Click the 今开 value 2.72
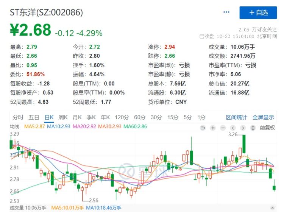Screen dimensions: 284x212 coord(94,47)
